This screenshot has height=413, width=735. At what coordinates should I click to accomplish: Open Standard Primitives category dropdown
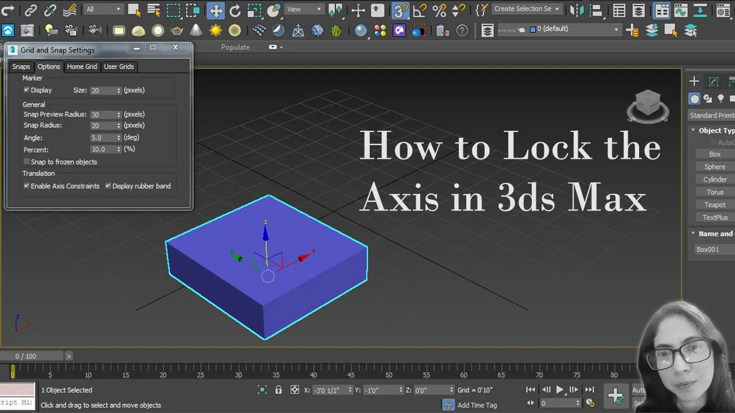(x=711, y=115)
